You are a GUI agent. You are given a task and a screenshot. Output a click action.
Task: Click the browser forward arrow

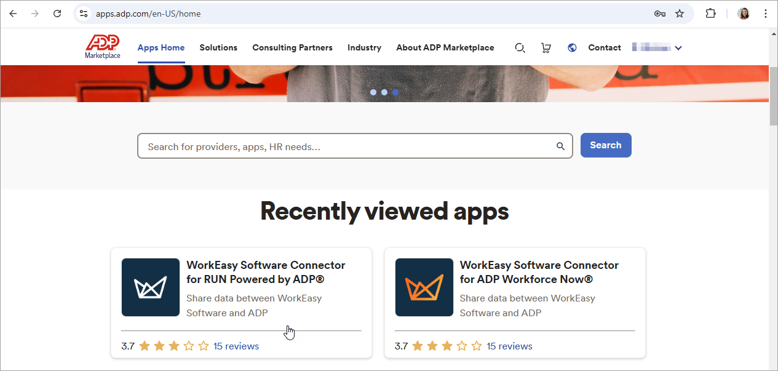(x=35, y=14)
